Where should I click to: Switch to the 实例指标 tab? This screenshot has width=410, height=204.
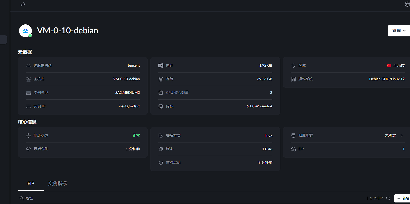click(58, 183)
